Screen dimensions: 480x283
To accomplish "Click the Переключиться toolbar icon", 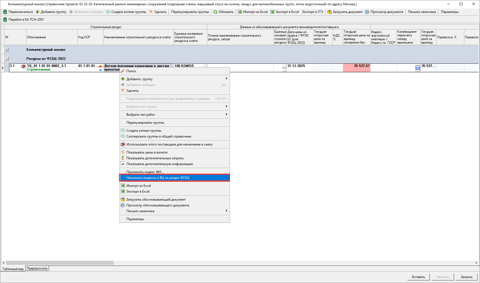I will pyautogui.click(x=5, y=12).
